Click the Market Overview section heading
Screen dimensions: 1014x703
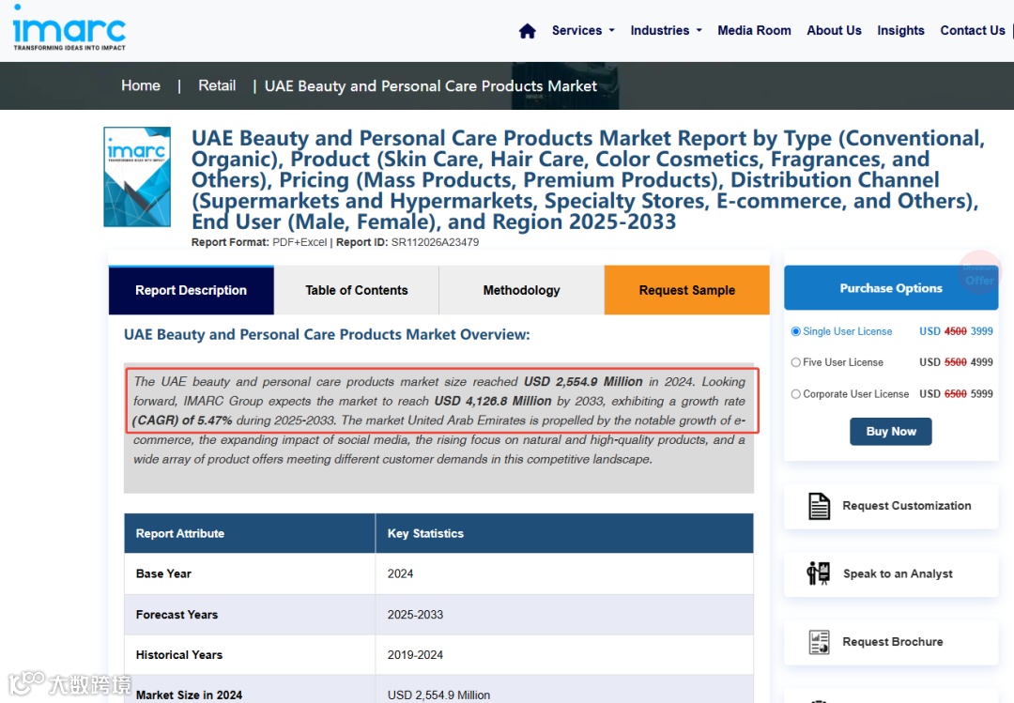point(327,334)
